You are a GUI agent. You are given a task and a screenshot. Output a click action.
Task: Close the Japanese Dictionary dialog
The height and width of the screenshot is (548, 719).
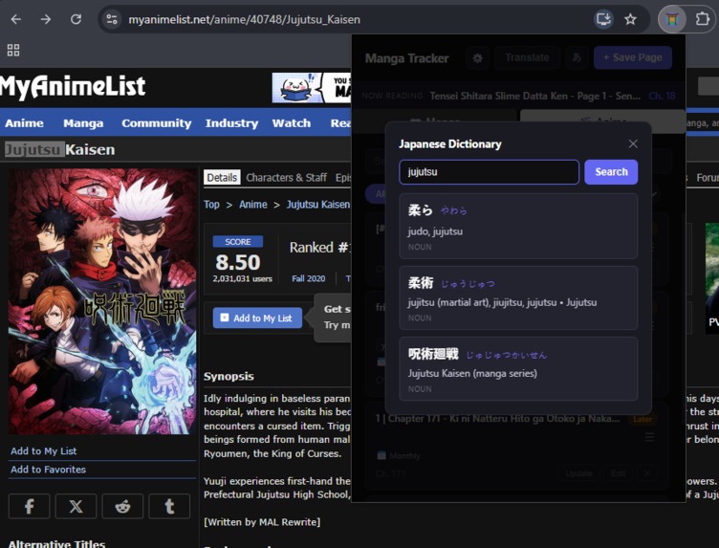tap(633, 144)
